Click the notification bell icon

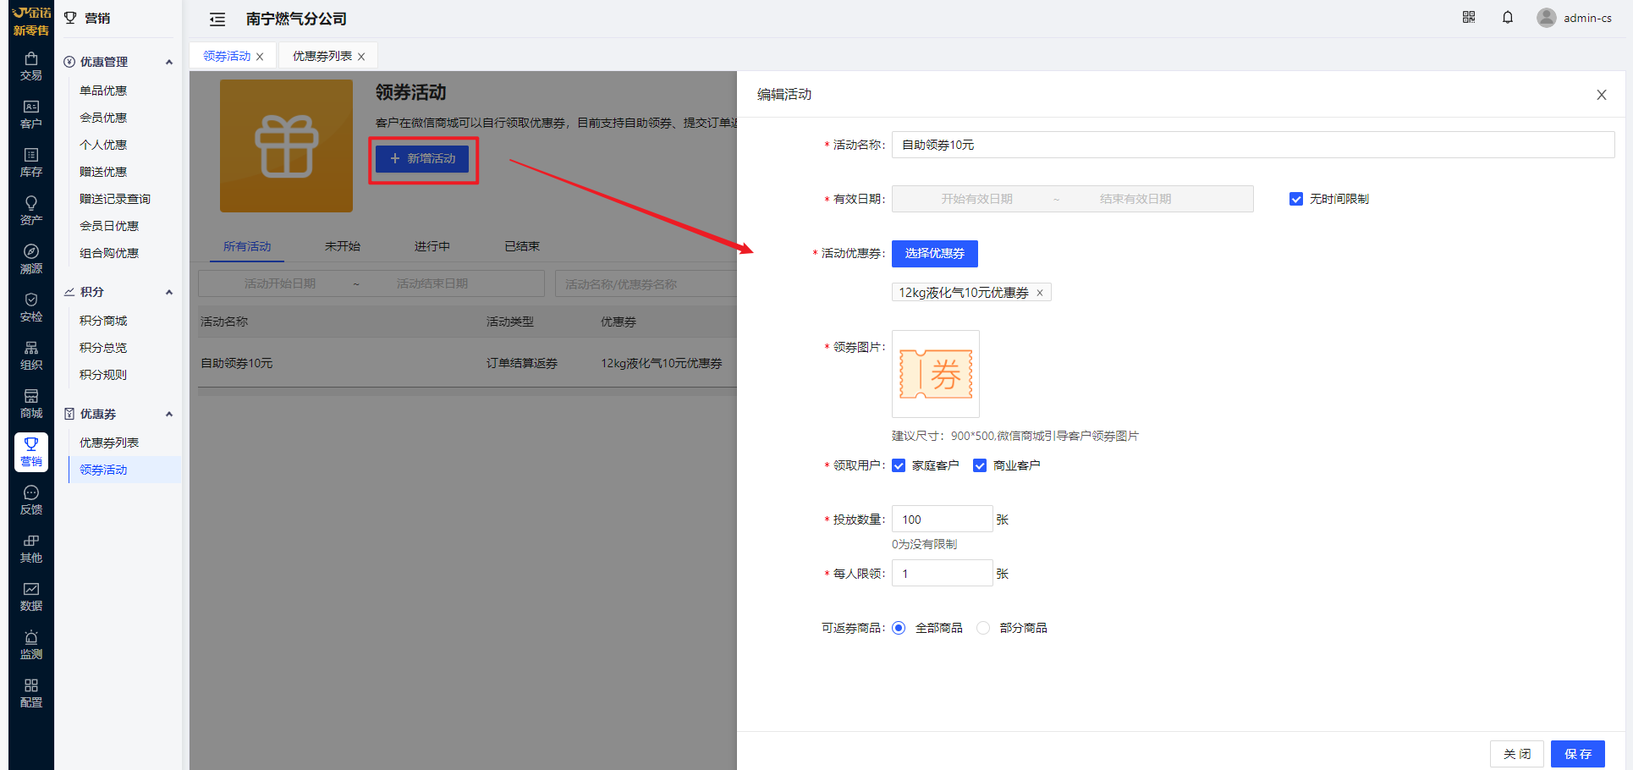click(x=1508, y=18)
